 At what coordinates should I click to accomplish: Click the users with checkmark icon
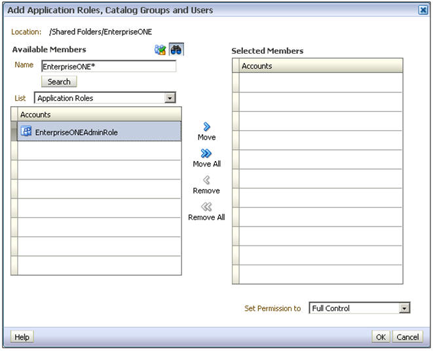coord(160,50)
